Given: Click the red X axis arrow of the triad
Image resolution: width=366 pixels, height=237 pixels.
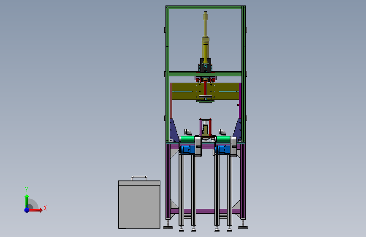Looking at the screenshot, I should tap(35, 210).
